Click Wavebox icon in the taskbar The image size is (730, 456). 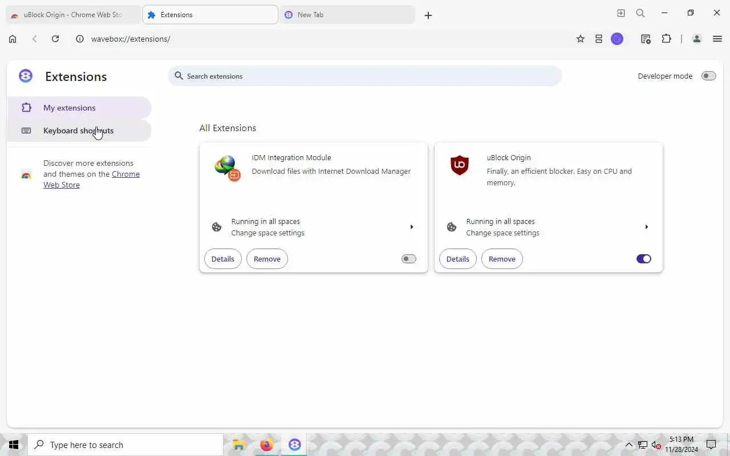coord(294,445)
